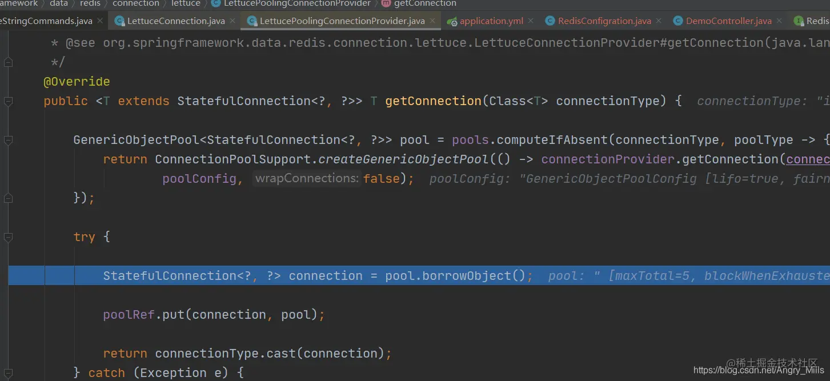This screenshot has width=830, height=381.
Task: Click the computeIfAbsent method call
Action: pos(552,140)
